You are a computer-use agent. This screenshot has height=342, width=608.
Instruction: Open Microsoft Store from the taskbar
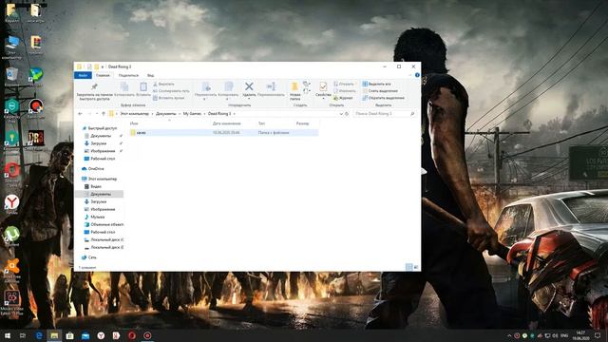pyautogui.click(x=69, y=335)
